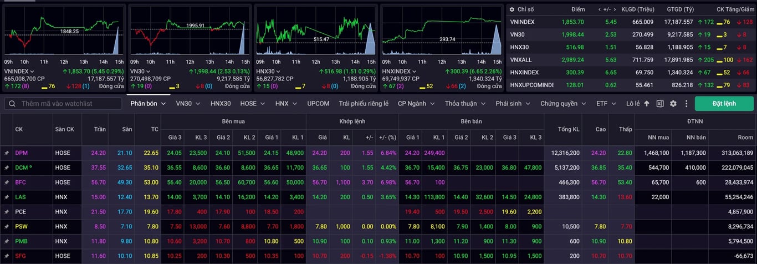The image size is (757, 264).
Task: Toggle the pin on the SFG row
Action: 7,256
